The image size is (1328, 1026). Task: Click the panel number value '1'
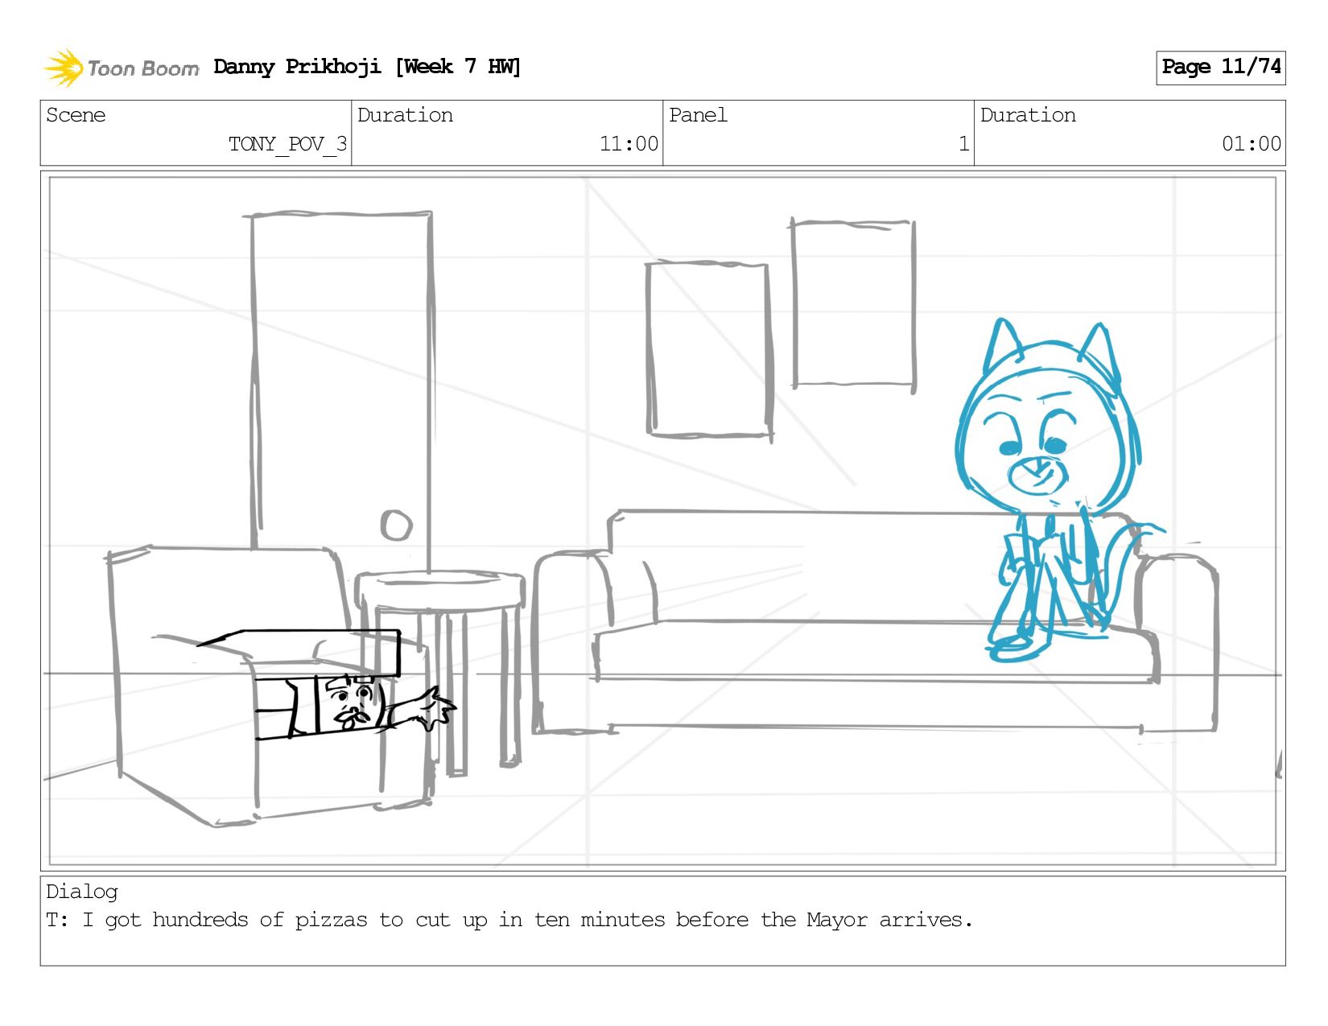pos(963,144)
